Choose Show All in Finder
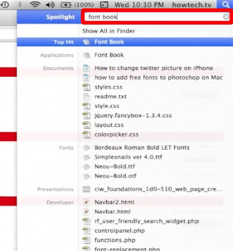 [109, 31]
